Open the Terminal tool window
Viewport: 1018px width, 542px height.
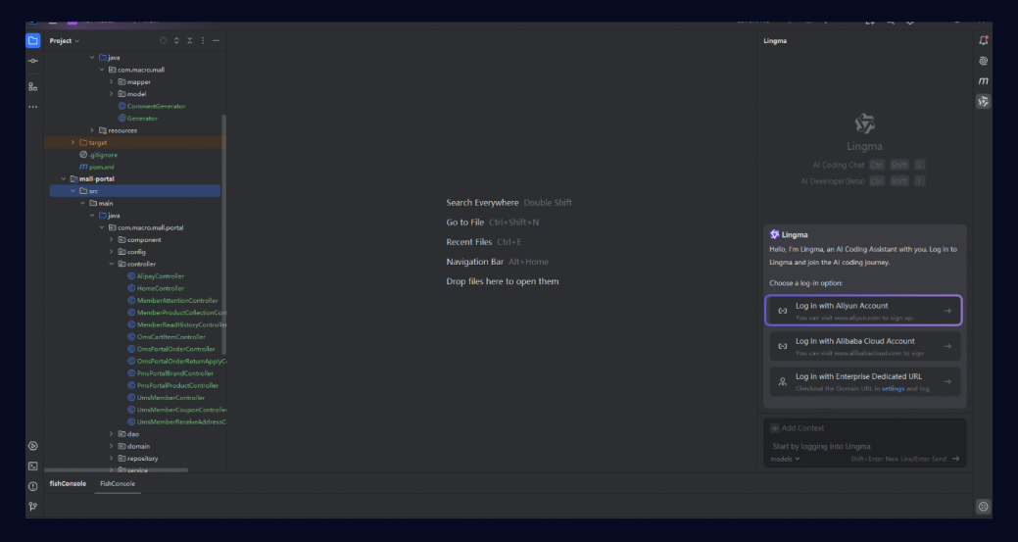(x=33, y=467)
